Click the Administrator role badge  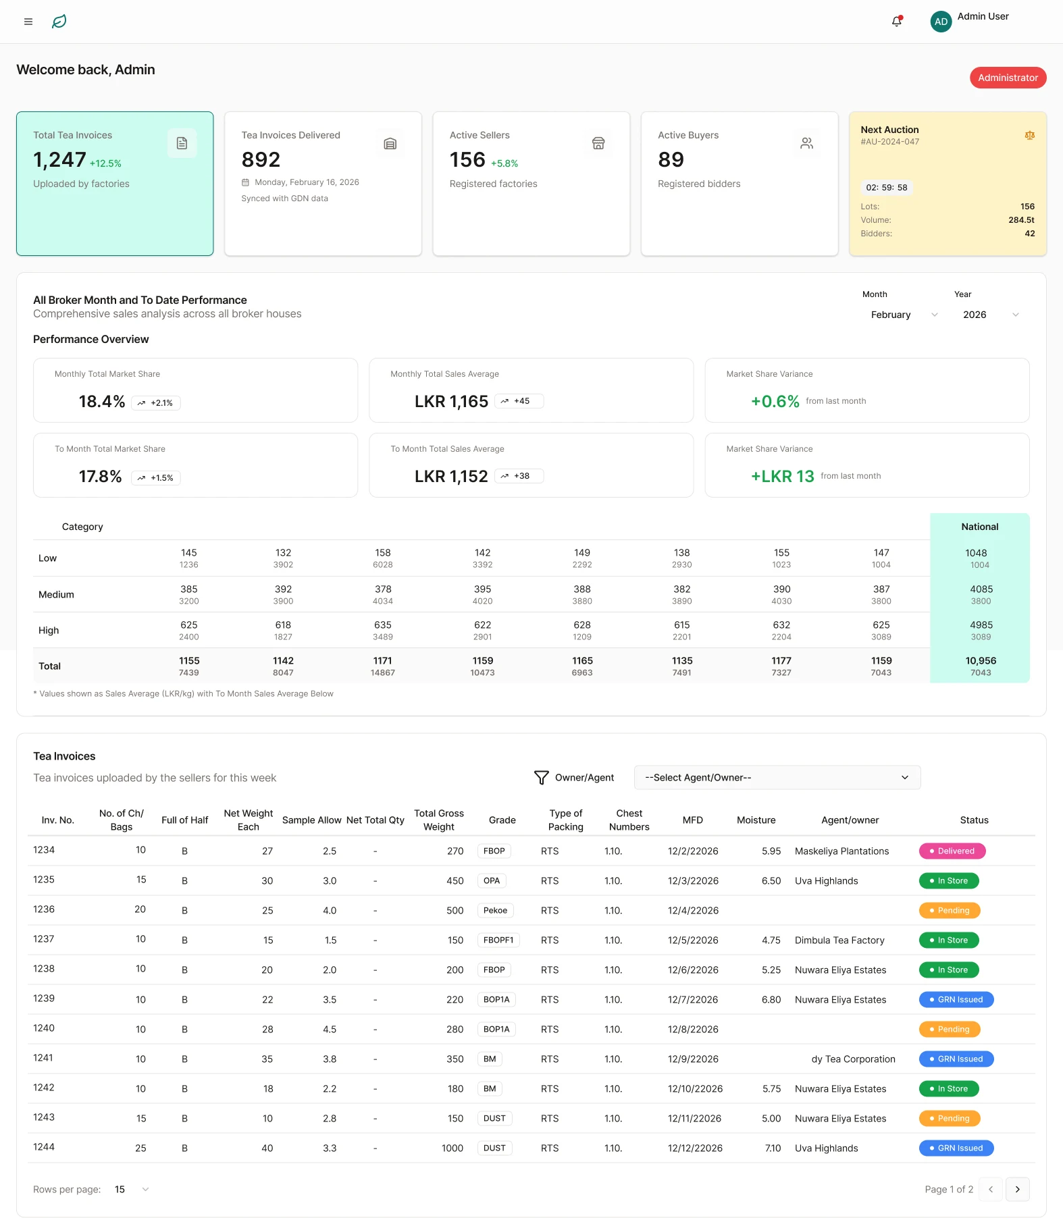point(1008,78)
